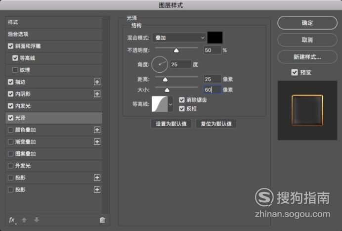The image size is (342, 231).
Task: Click the angle dial control
Action: (160, 64)
